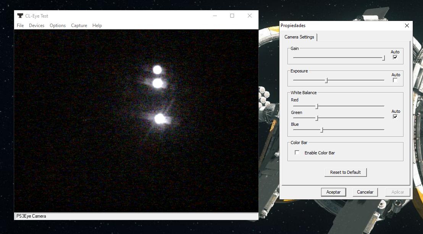Close the Propiedades dialog
The width and height of the screenshot is (423, 234).
coord(407,26)
